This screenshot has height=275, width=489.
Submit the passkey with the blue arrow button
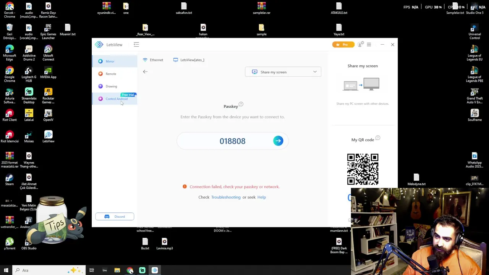click(278, 141)
